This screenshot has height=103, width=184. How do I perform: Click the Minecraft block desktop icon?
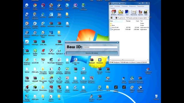click(x=35, y=88)
